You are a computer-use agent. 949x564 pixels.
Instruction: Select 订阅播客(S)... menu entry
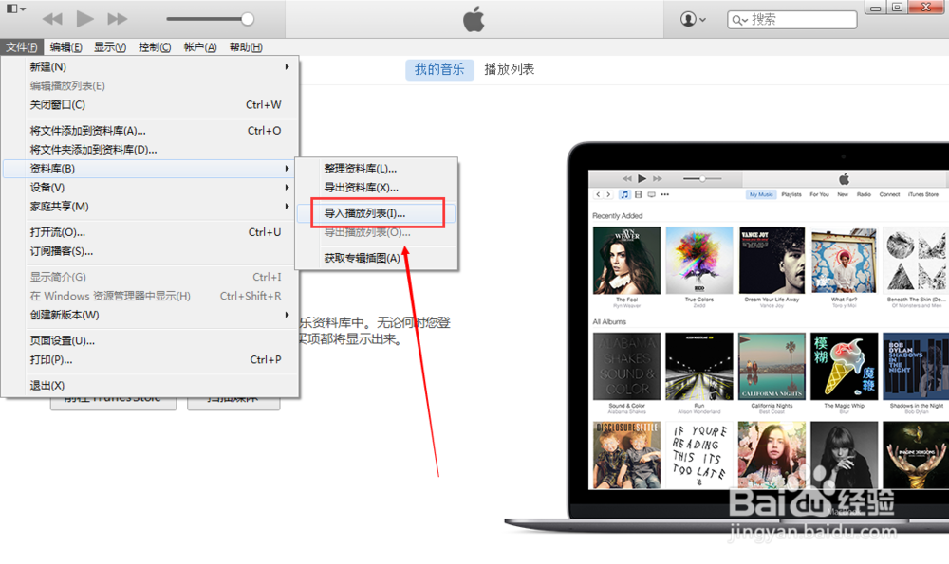pyautogui.click(x=150, y=251)
